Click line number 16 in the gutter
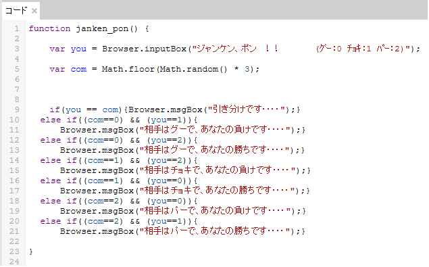 (14, 180)
